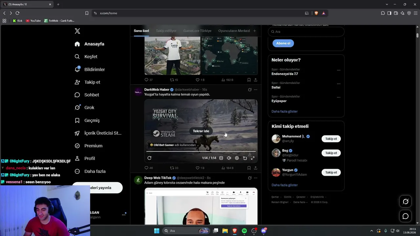Open Takip et in the left sidebar
Screen dimensions: 420x236
pos(88,82)
